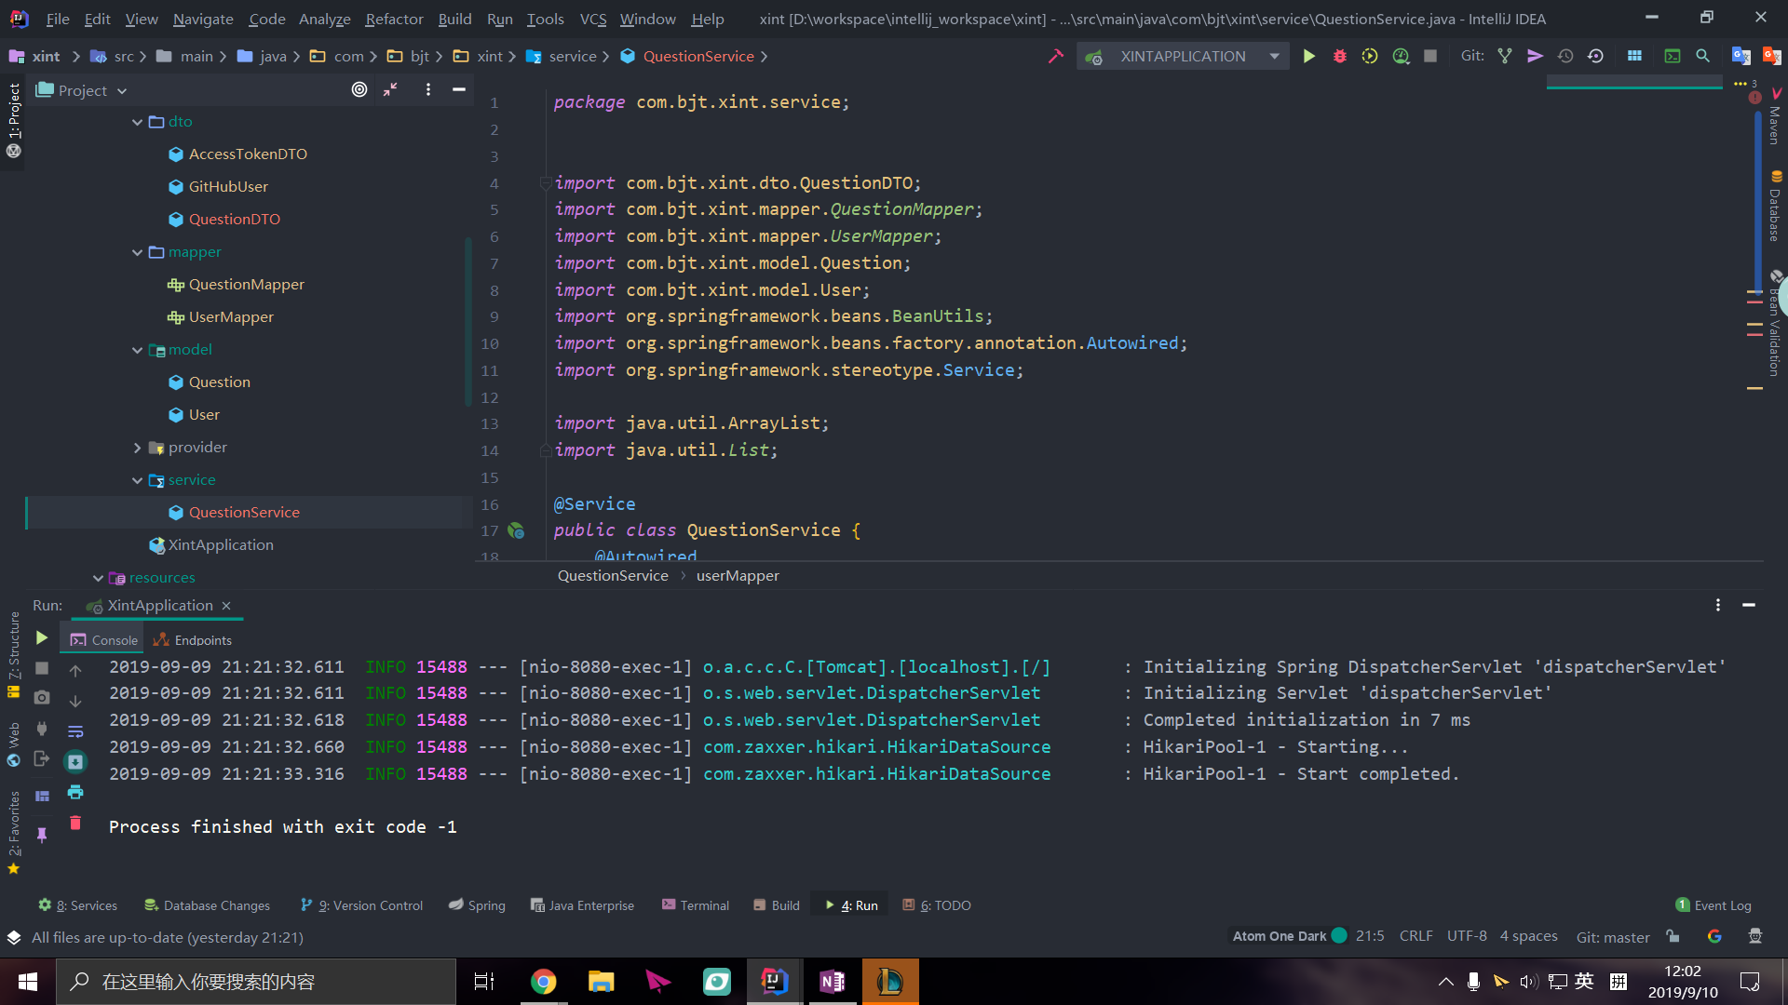Run XintApplication with green play button
The height and width of the screenshot is (1005, 1788).
[x=1308, y=56]
